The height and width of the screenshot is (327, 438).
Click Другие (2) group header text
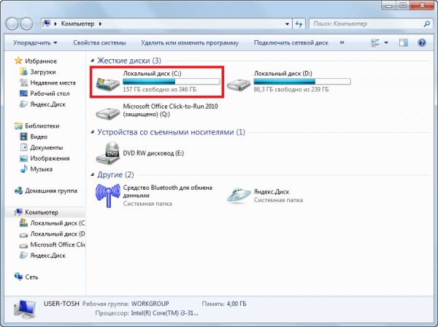click(x=115, y=174)
